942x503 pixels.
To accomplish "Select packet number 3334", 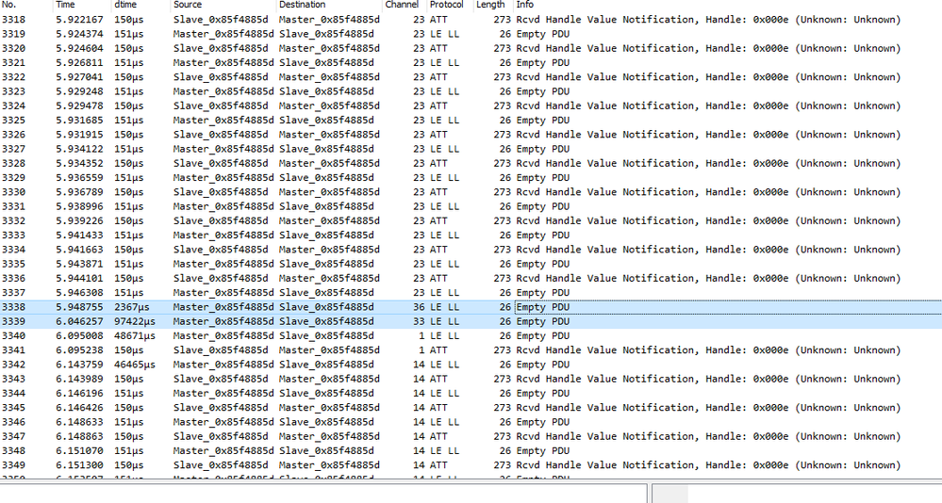I will pyautogui.click(x=13, y=251).
